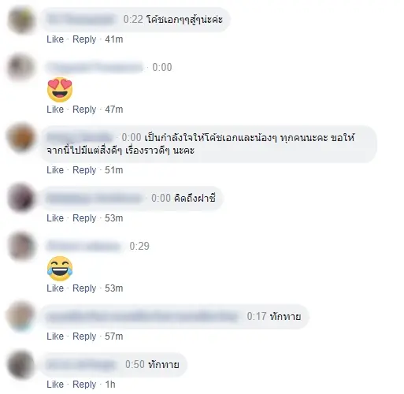Click the laughing-tears emoji sticker
404x394 pixels.
[60, 269]
